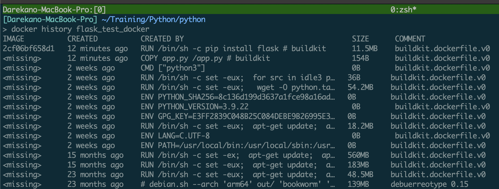This screenshot has width=499, height=189.
Task: Click the COMMENT column header
Action: click(x=410, y=39)
